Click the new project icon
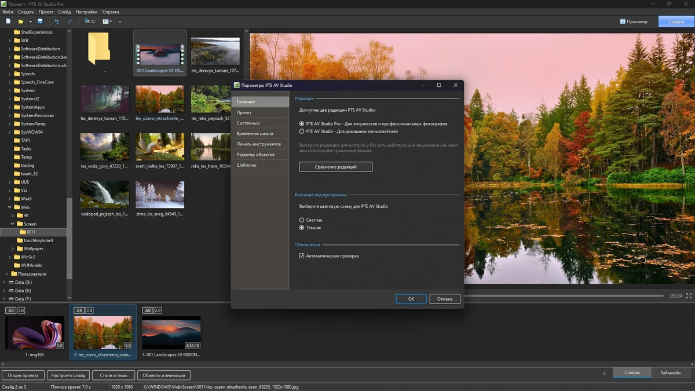Screen dimensions: 695x391 (9, 21)
